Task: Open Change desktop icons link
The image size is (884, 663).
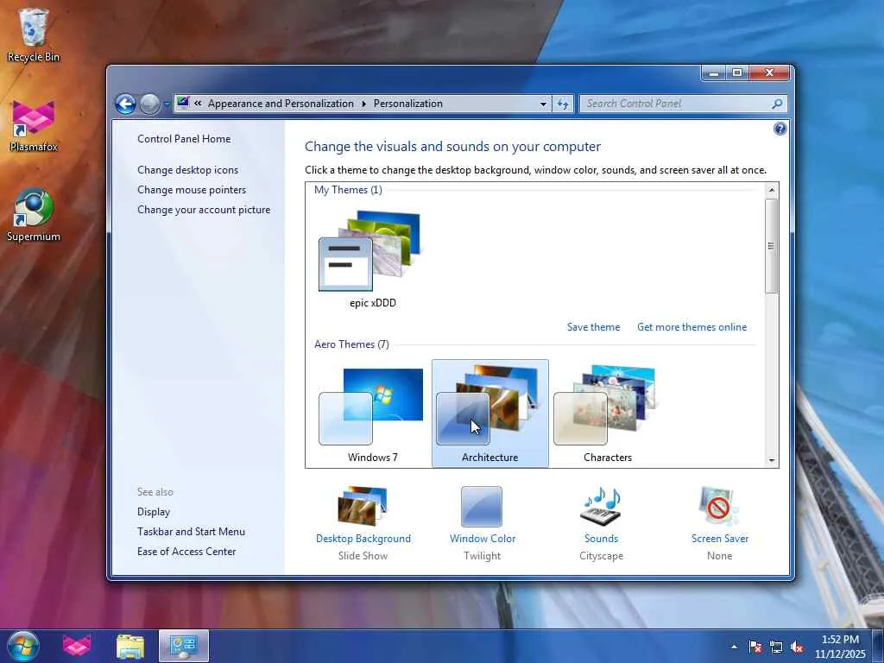Action: pos(187,170)
